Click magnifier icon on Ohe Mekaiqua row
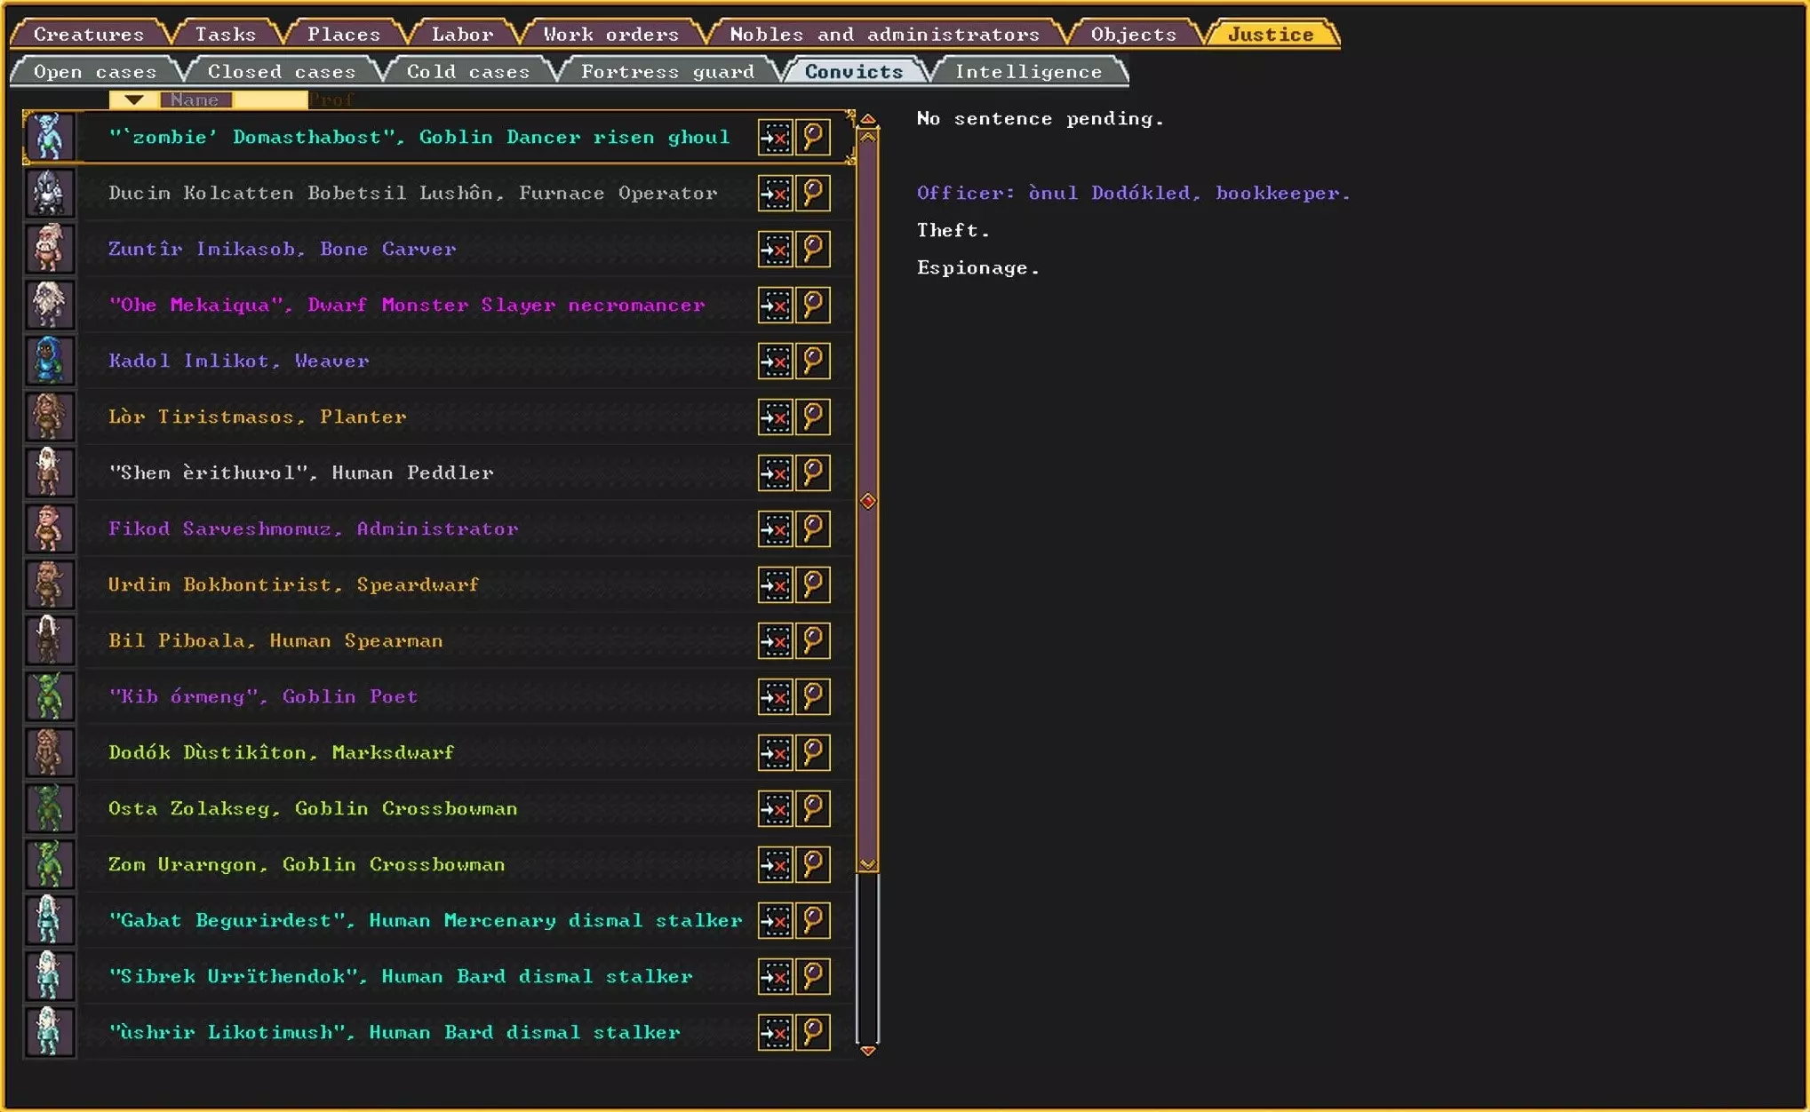This screenshot has height=1112, width=1810. [x=812, y=306]
